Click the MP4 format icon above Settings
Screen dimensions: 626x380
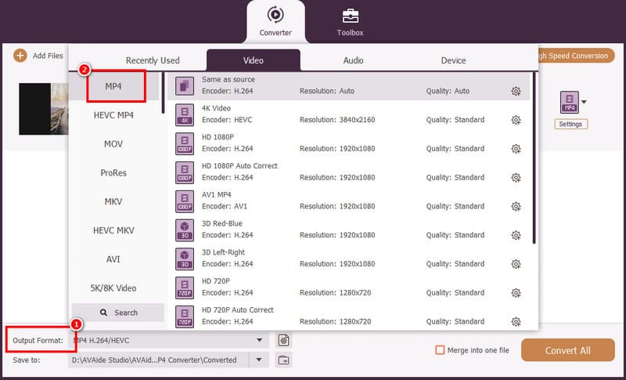coord(569,102)
